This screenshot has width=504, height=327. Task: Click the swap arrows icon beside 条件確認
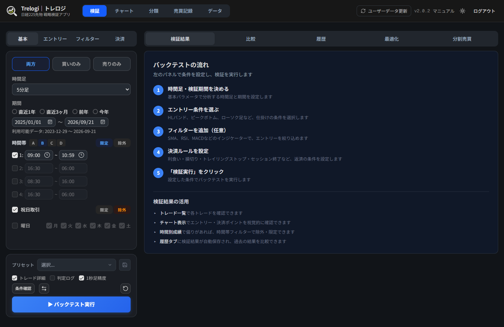pos(44,288)
